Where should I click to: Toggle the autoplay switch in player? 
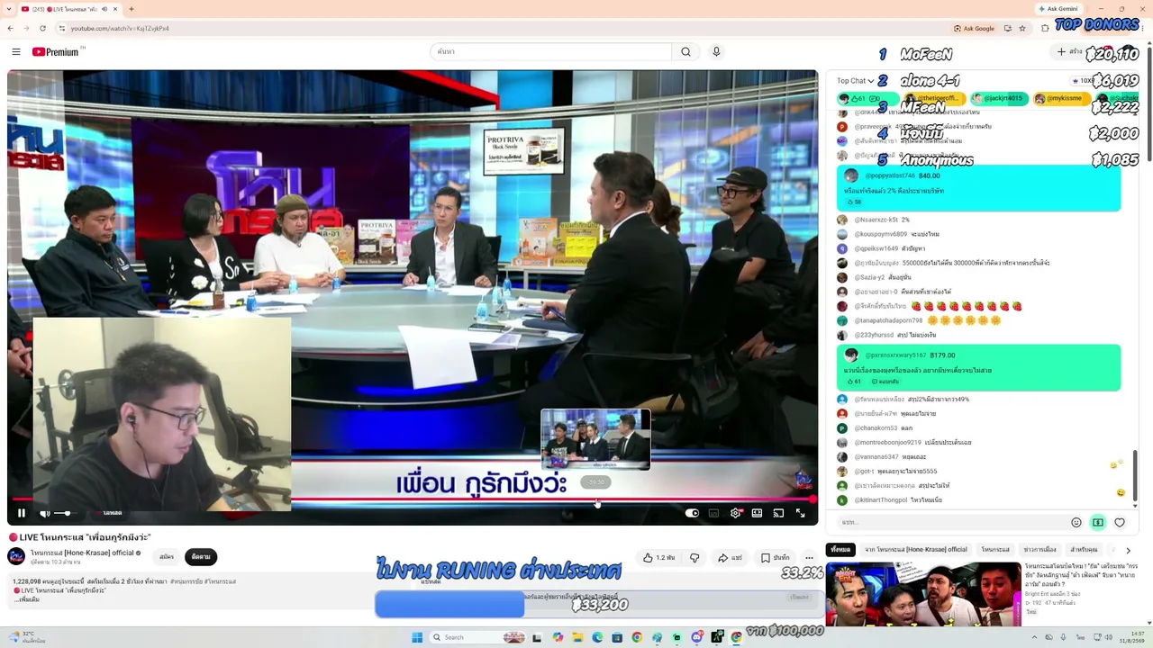point(692,513)
